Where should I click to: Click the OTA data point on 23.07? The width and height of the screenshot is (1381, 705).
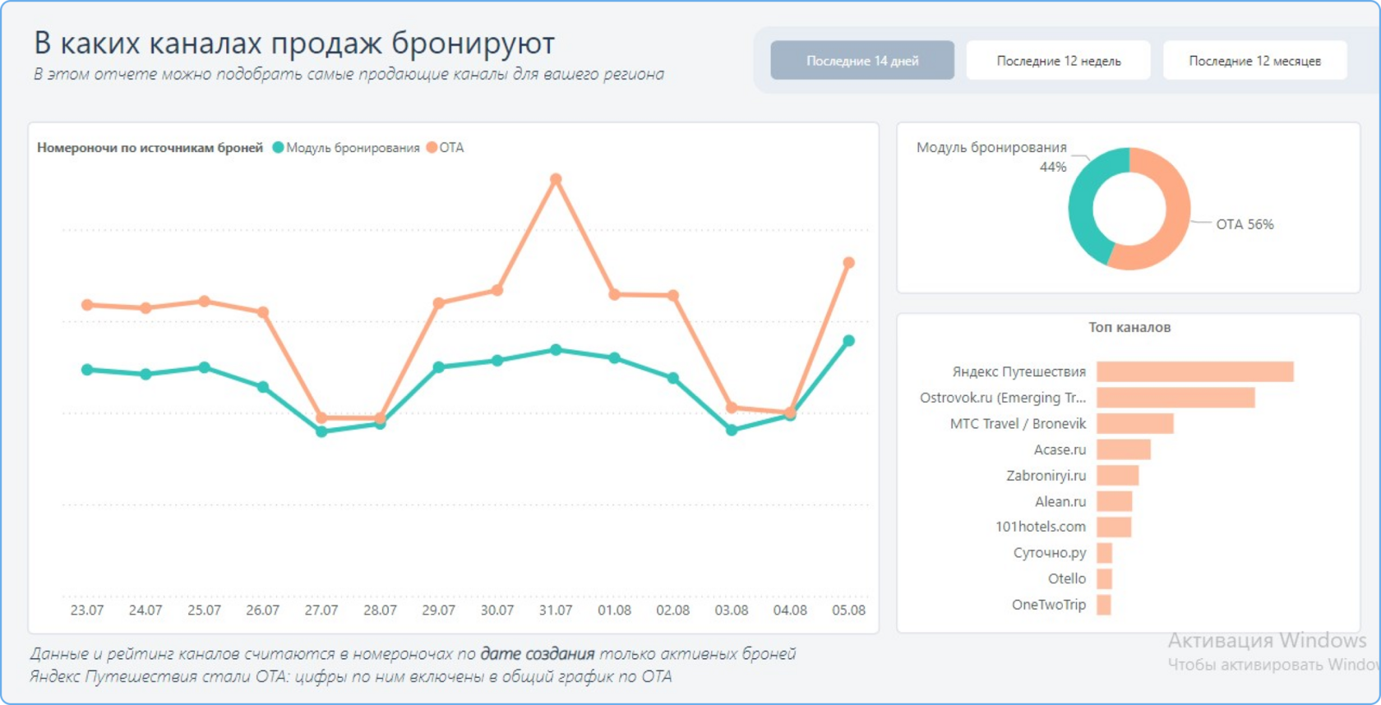87,305
